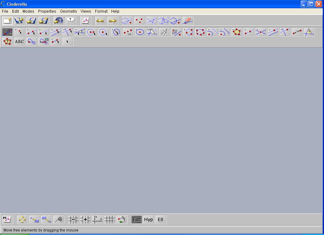Choose the compass tool icon
This screenshot has width=324, height=235.
tap(164, 32)
